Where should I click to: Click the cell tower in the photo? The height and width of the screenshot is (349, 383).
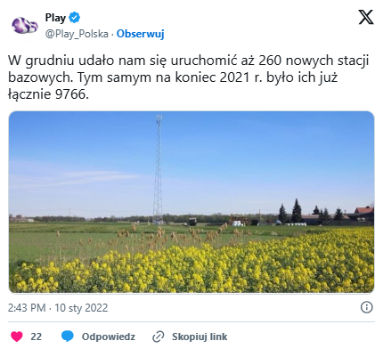159,169
